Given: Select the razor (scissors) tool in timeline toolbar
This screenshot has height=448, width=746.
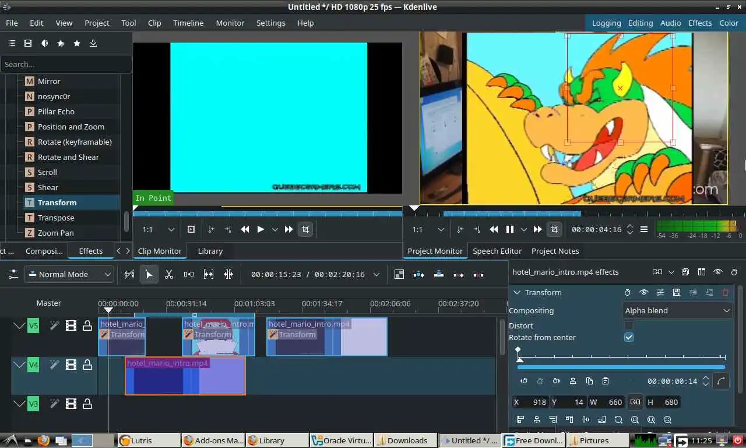Looking at the screenshot, I should [169, 274].
